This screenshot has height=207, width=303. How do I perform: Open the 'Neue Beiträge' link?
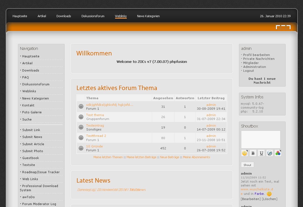170,157
